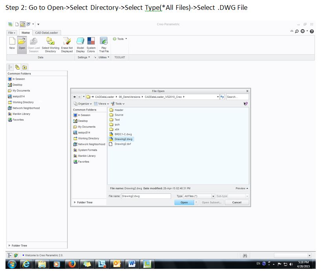The image size is (322, 272).
Task: Click 06_DemoVersions in the breadcrumb path
Action: (x=129, y=97)
